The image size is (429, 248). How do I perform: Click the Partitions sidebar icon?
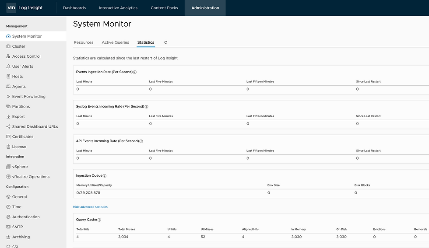coord(8,106)
